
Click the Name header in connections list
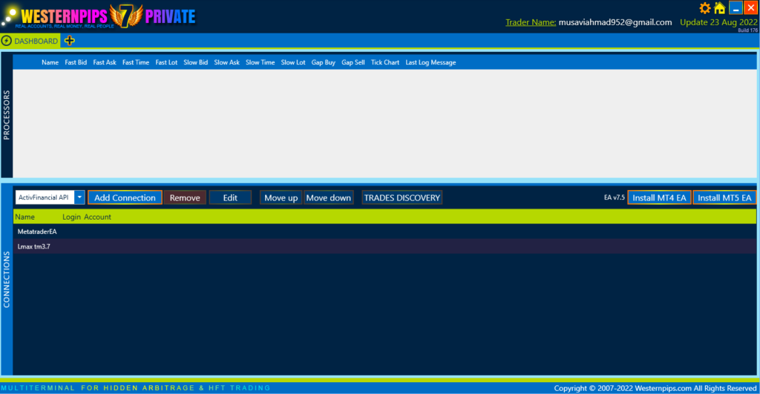(24, 217)
